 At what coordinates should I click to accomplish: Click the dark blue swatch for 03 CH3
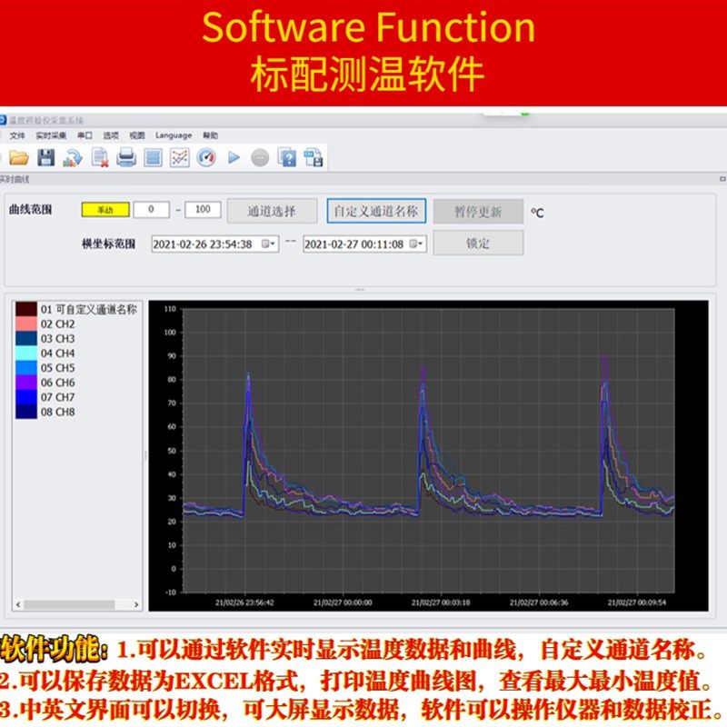click(x=26, y=338)
